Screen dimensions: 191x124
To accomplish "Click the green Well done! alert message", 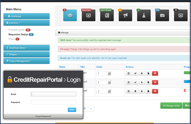I will [124, 40].
